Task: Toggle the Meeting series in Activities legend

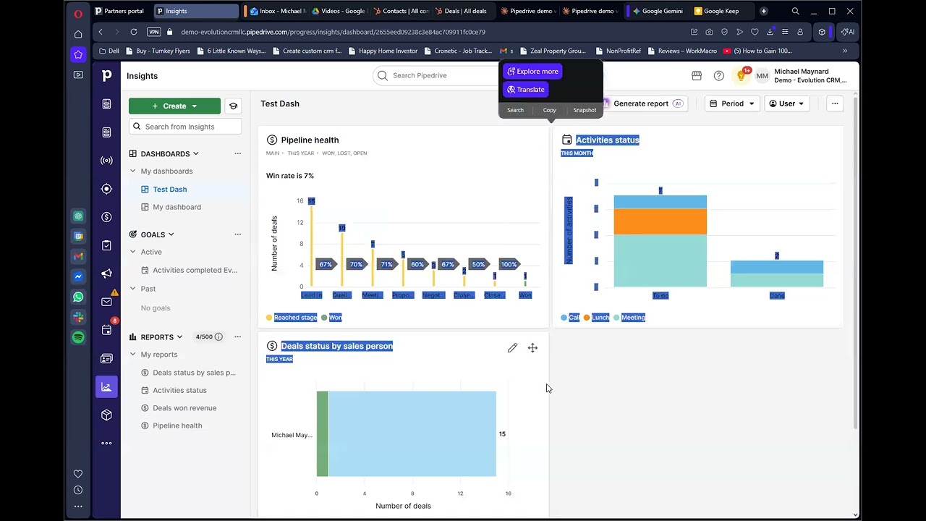Action: tap(629, 318)
